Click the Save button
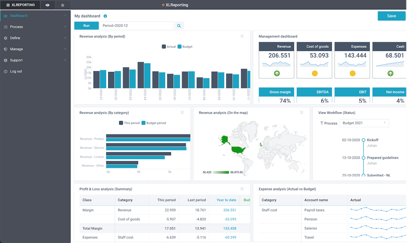Viewport: 407px width, 243px height. tap(392, 16)
